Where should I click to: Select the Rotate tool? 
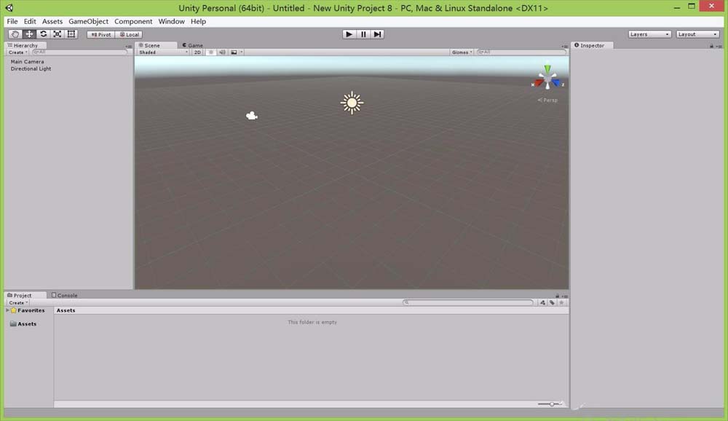point(43,34)
